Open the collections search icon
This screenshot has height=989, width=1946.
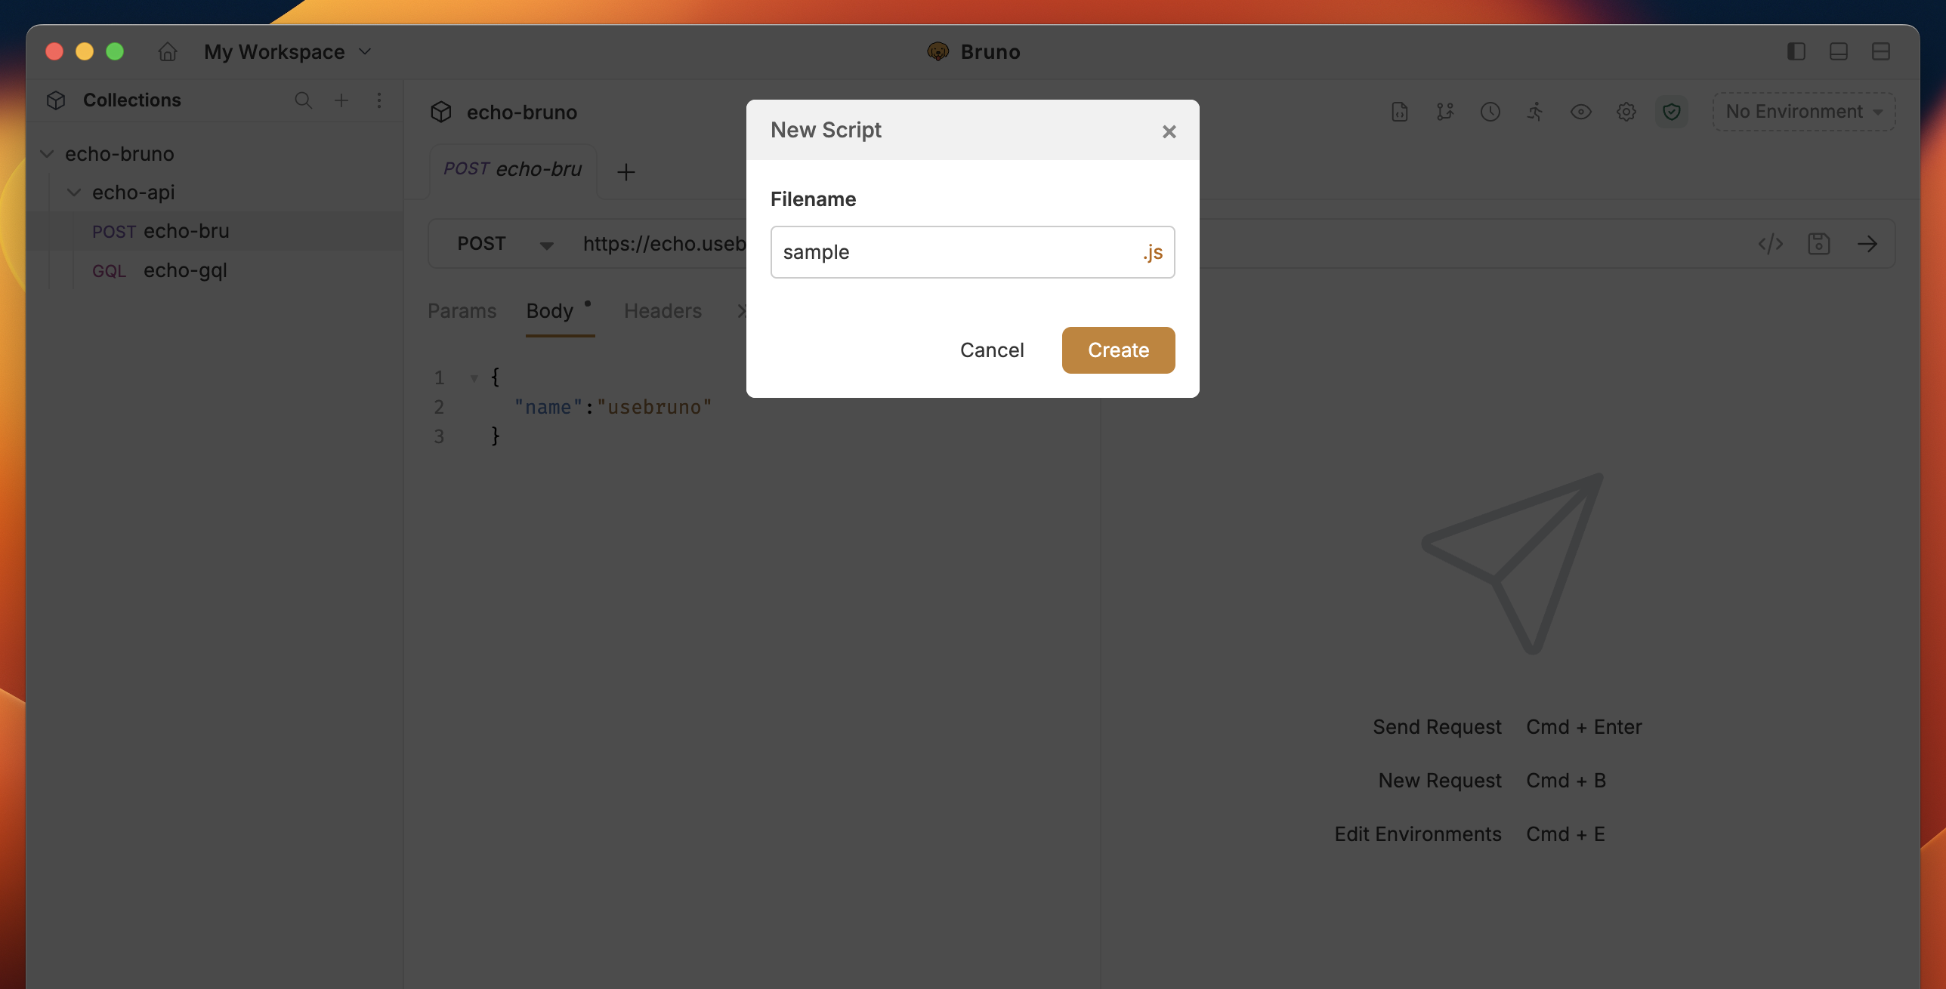[303, 100]
